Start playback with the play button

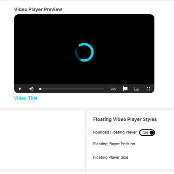click(20, 89)
